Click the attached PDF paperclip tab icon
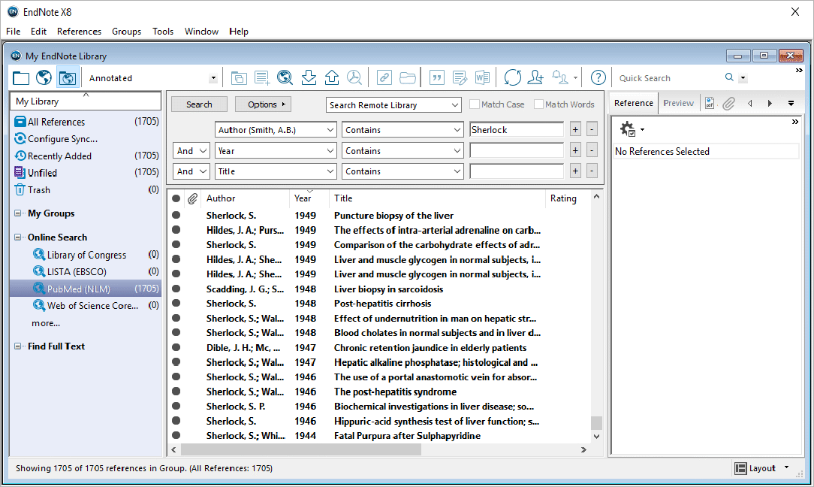Screen dimensions: 814x487 (x=728, y=104)
